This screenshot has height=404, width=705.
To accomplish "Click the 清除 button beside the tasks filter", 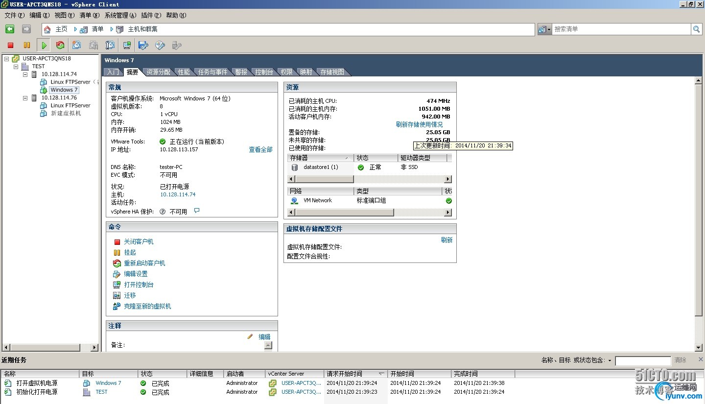I will [680, 360].
